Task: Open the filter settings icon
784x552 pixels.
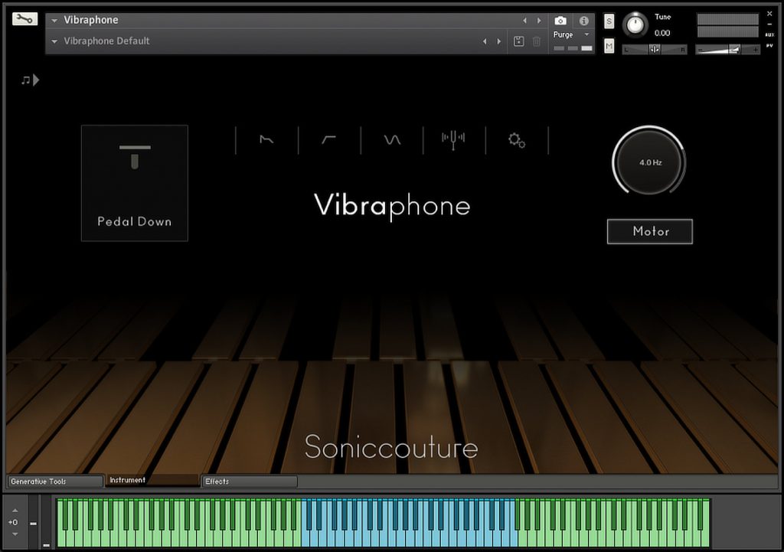Action: coord(327,140)
